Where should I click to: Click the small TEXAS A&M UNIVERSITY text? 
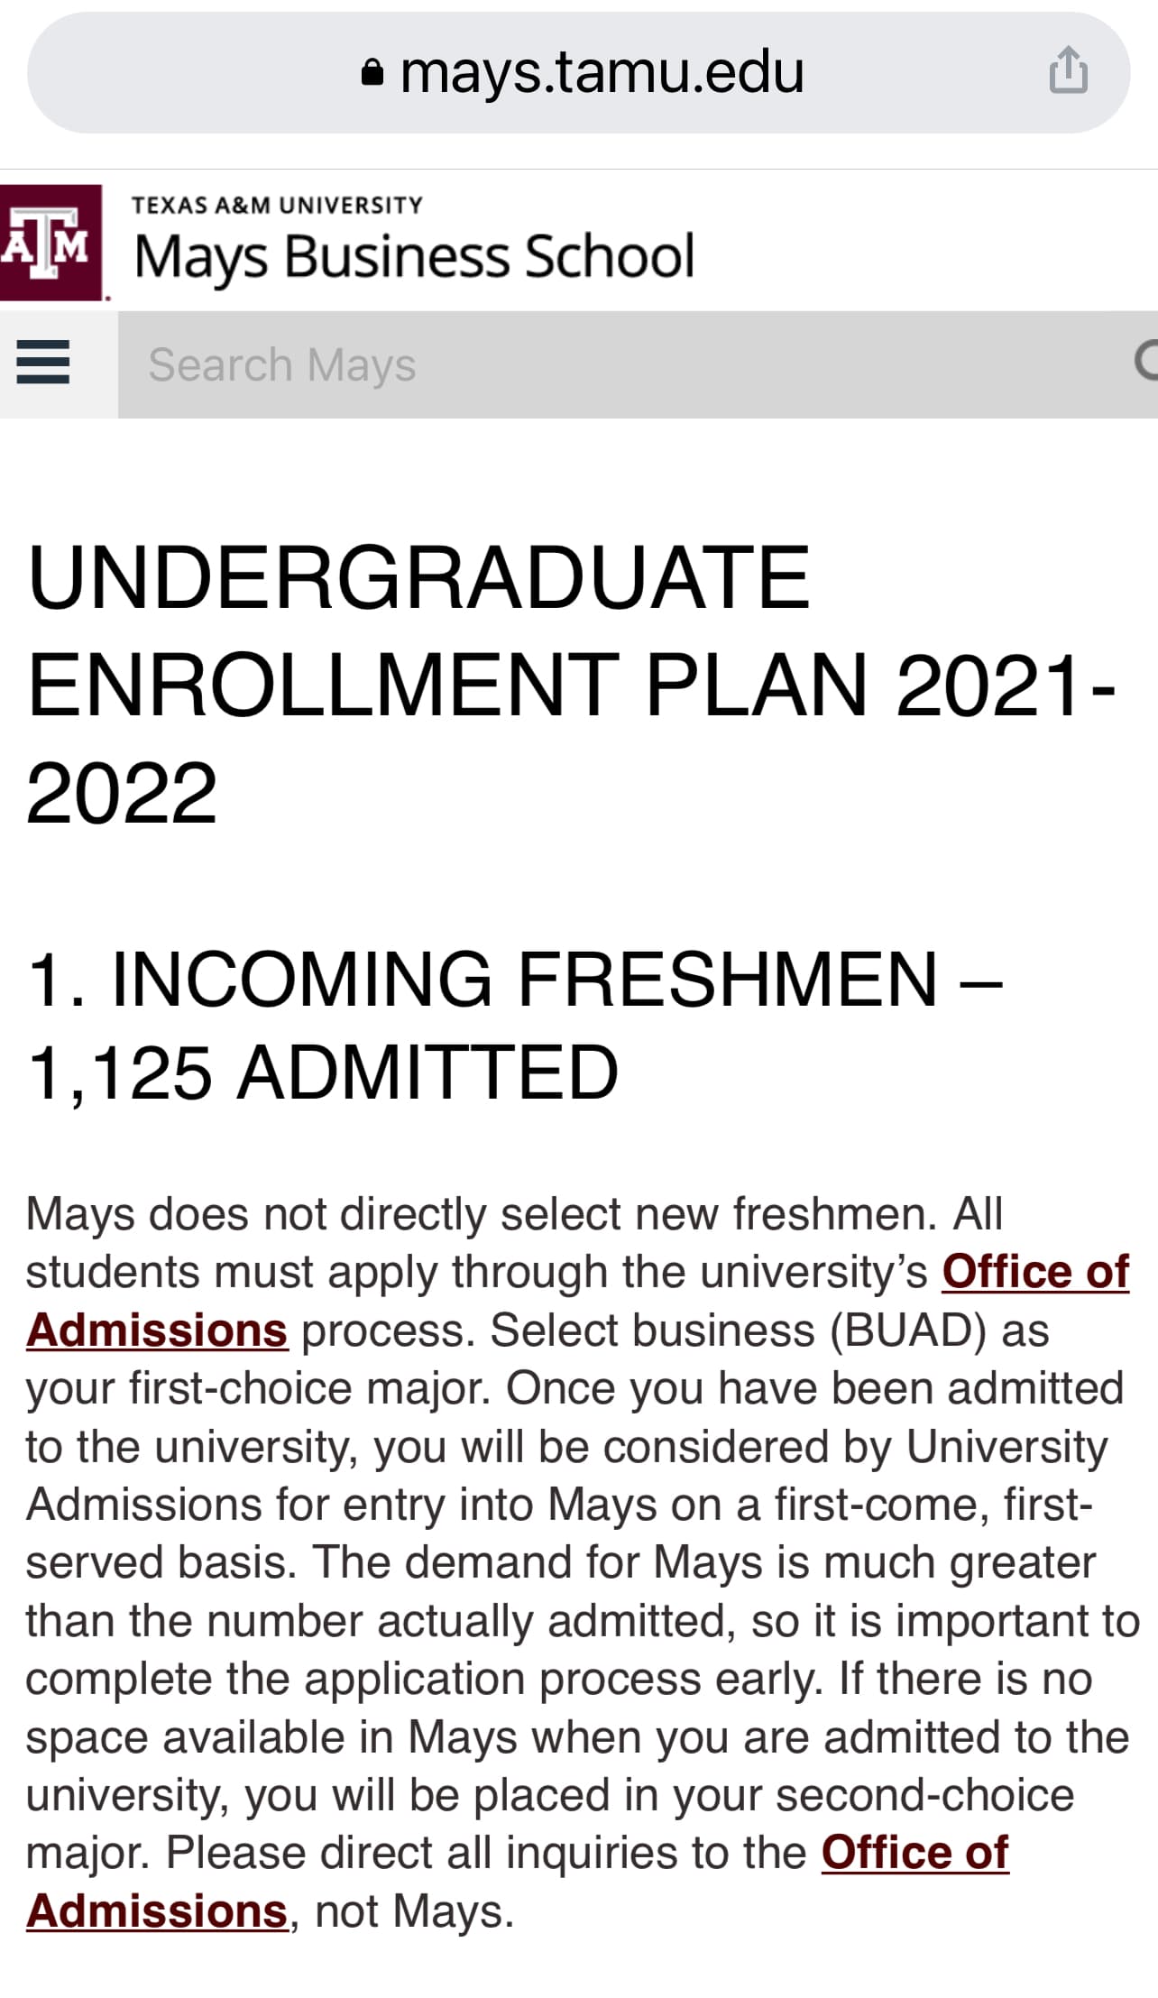pyautogui.click(x=277, y=206)
